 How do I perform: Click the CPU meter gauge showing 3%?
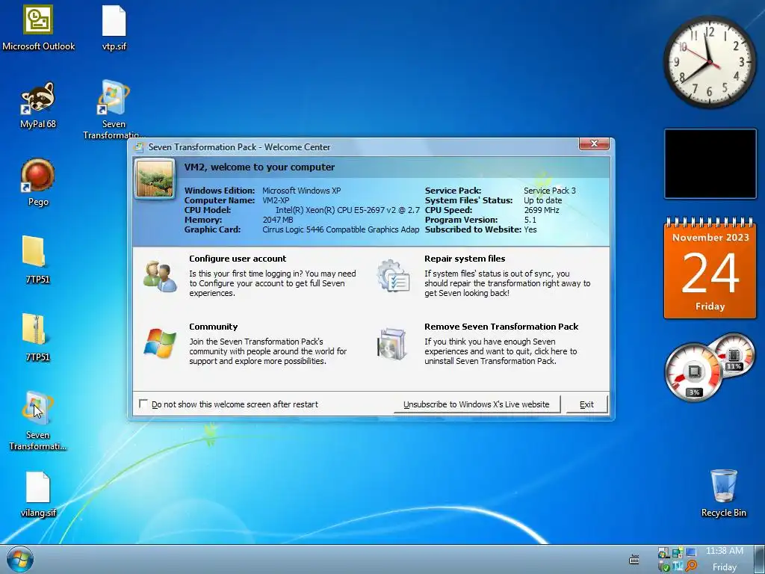point(693,372)
